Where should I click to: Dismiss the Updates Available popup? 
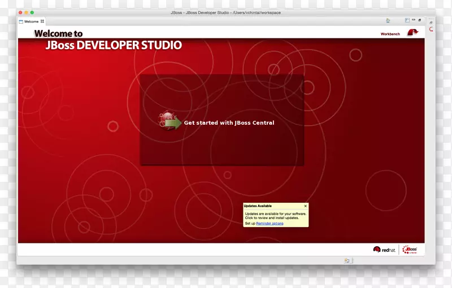click(305, 206)
